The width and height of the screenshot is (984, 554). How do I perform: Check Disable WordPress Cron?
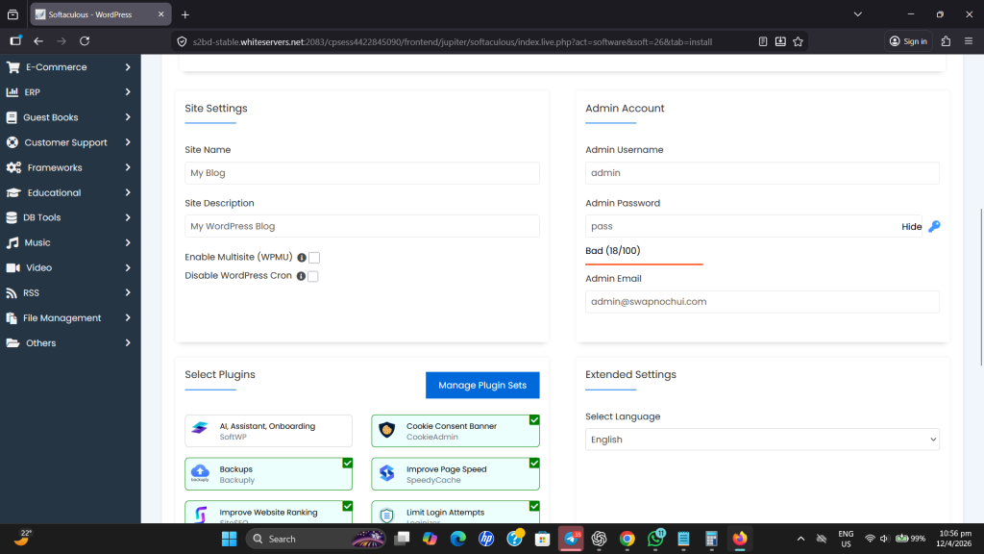click(313, 276)
